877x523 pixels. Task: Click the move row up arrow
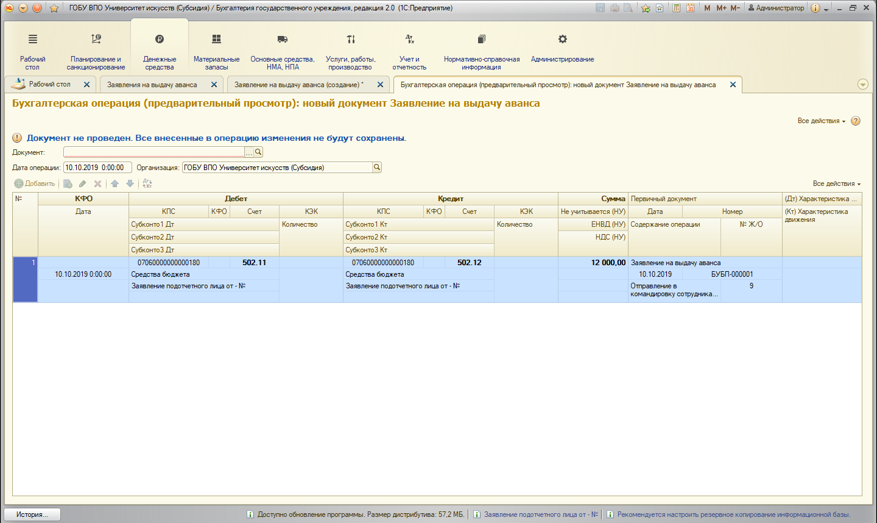(114, 183)
